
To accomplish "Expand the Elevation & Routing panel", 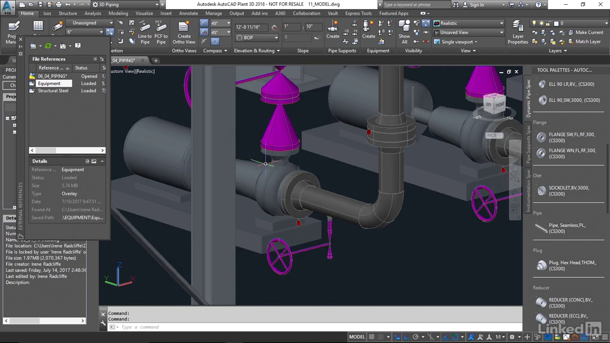I will point(257,50).
